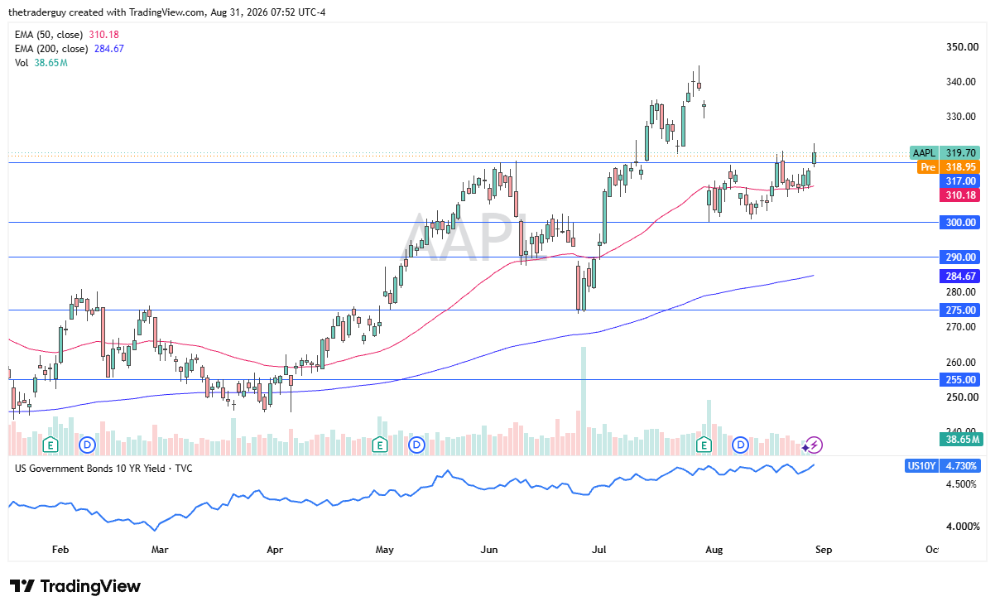Click the red 310.18 EMA price label
The image size is (995, 611).
click(959, 195)
